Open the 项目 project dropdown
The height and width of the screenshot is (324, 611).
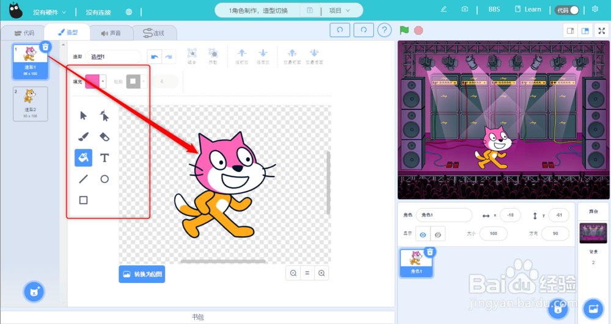339,10
